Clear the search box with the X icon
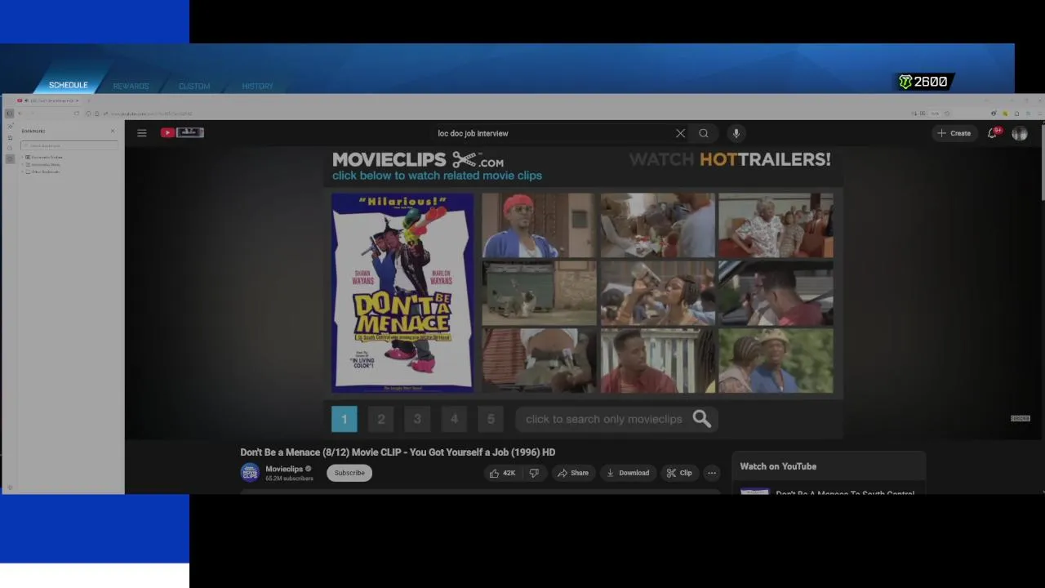The image size is (1045, 588). tap(680, 133)
